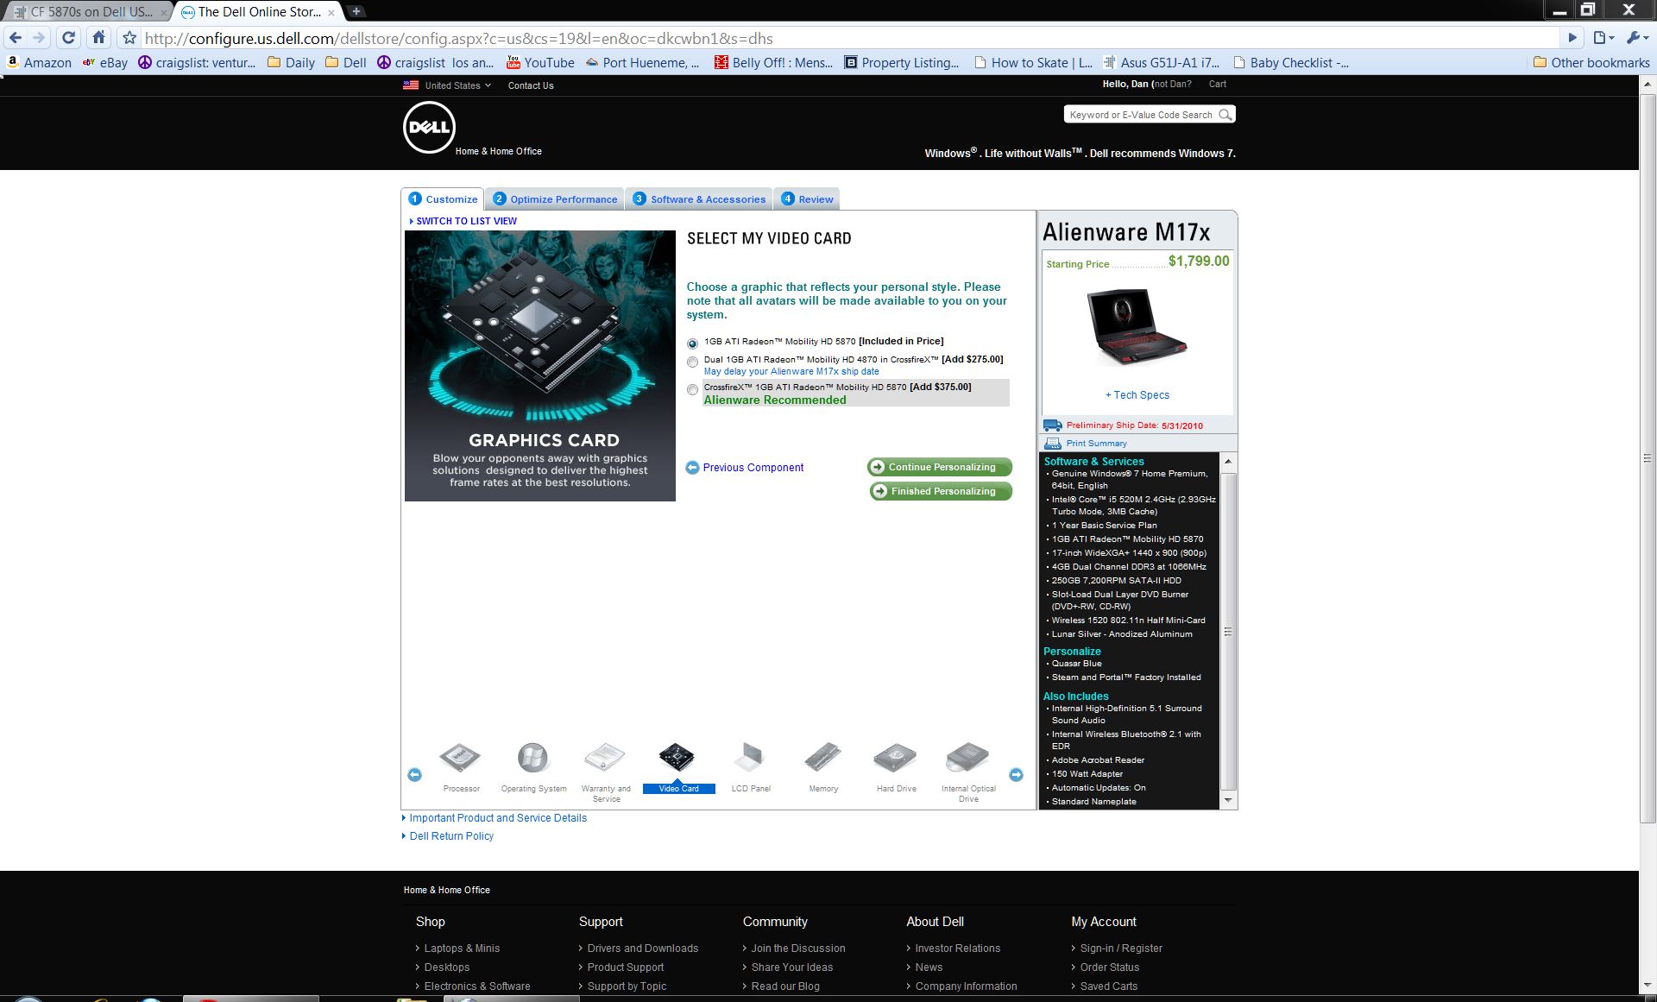Screen dimensions: 1657x1002
Task: Open the Amazon bookmark
Action: [39, 62]
